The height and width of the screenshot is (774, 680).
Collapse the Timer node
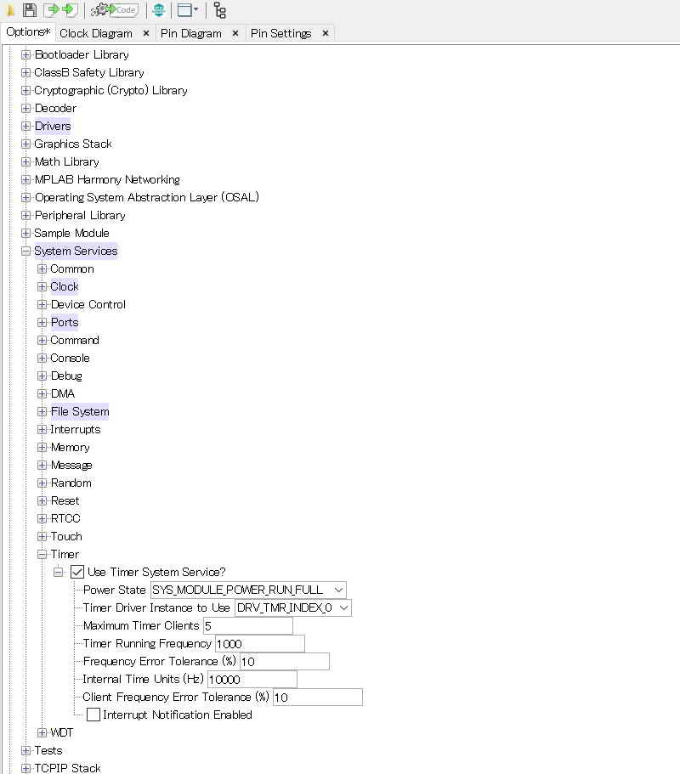(42, 554)
